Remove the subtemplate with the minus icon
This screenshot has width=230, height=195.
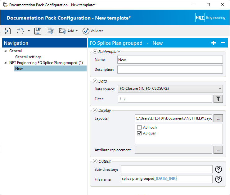223,43
